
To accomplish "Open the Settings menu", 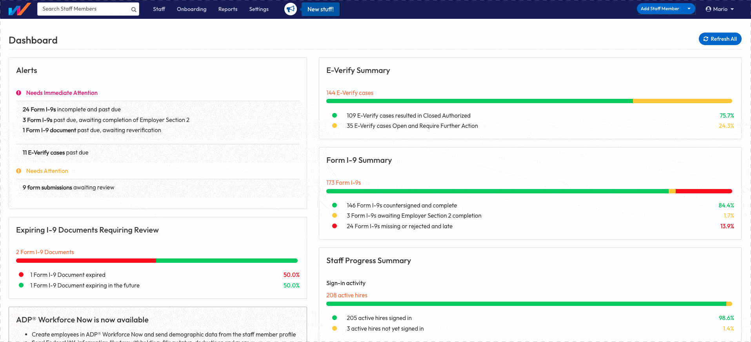I will pos(259,9).
